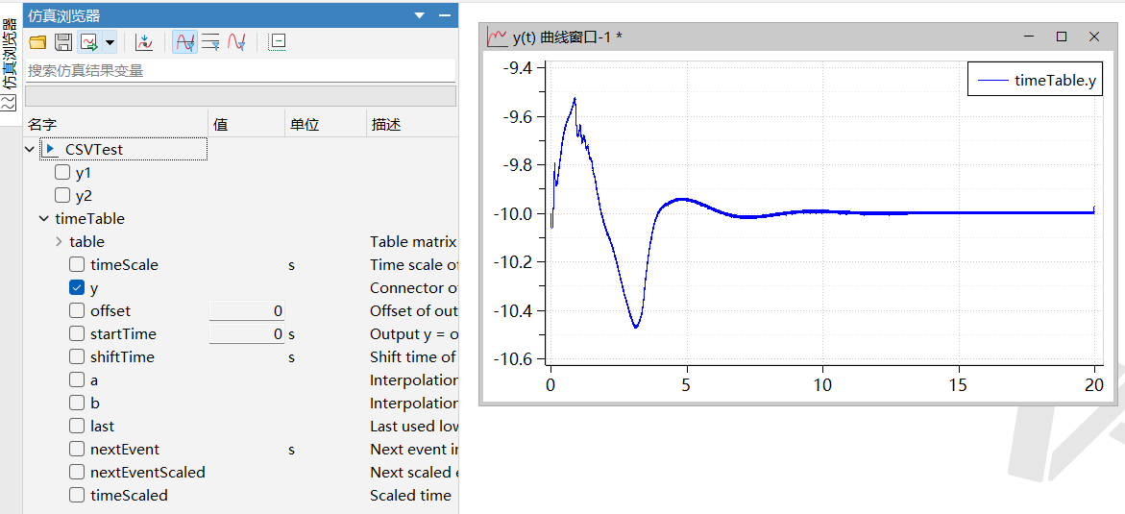Click the export result curve icon
The height and width of the screenshot is (514, 1125).
pyautogui.click(x=89, y=42)
